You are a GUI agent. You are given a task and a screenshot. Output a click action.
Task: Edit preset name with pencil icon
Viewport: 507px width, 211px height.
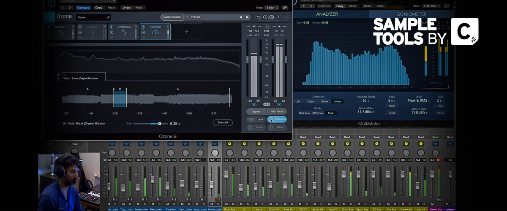pos(108,17)
